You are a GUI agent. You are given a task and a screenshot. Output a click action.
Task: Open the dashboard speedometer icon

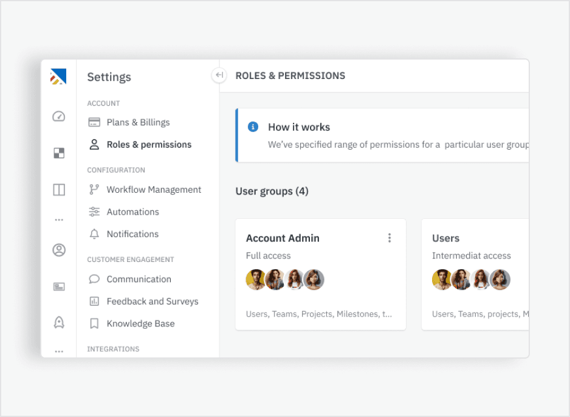point(59,116)
